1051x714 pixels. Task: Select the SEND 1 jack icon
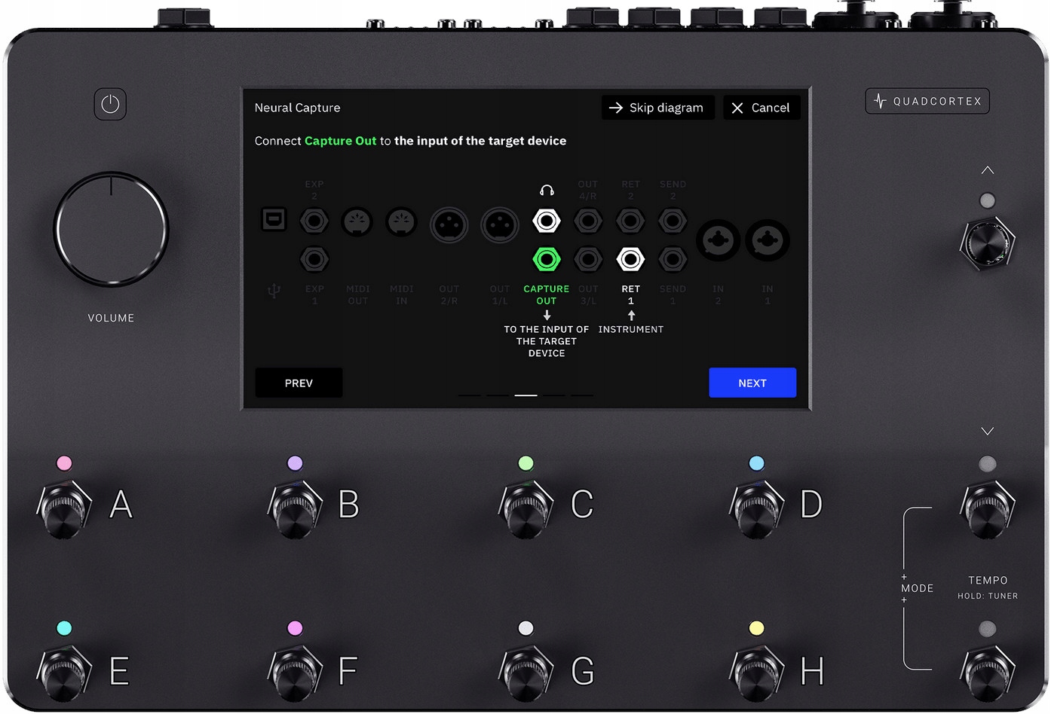[673, 260]
